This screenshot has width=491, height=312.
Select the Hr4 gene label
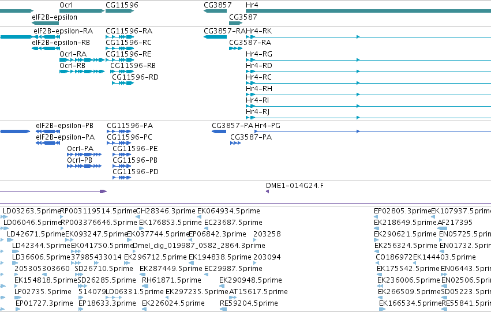pyautogui.click(x=252, y=5)
